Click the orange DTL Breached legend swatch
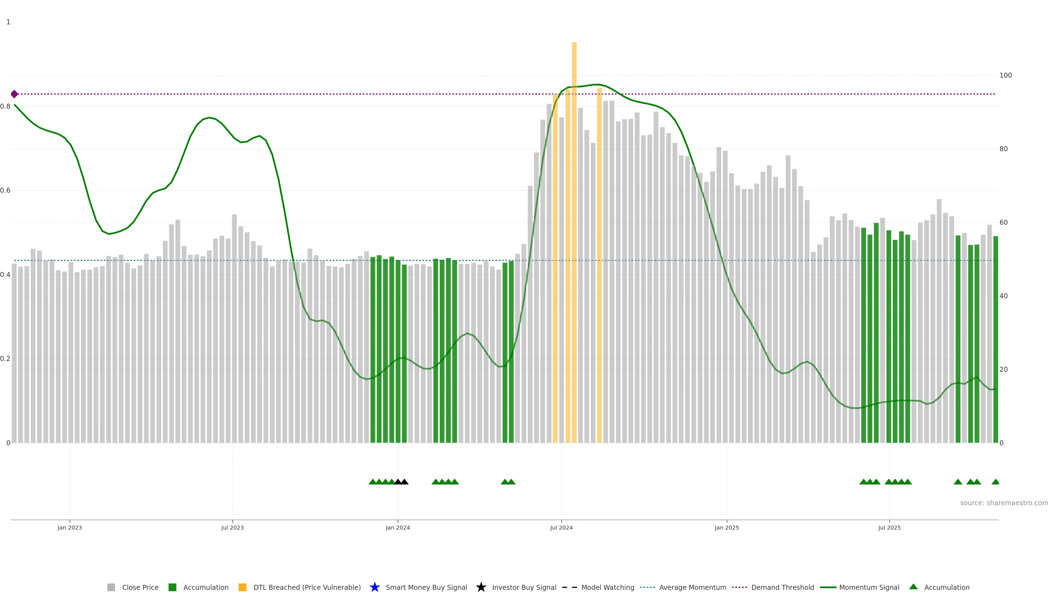 pyautogui.click(x=243, y=587)
